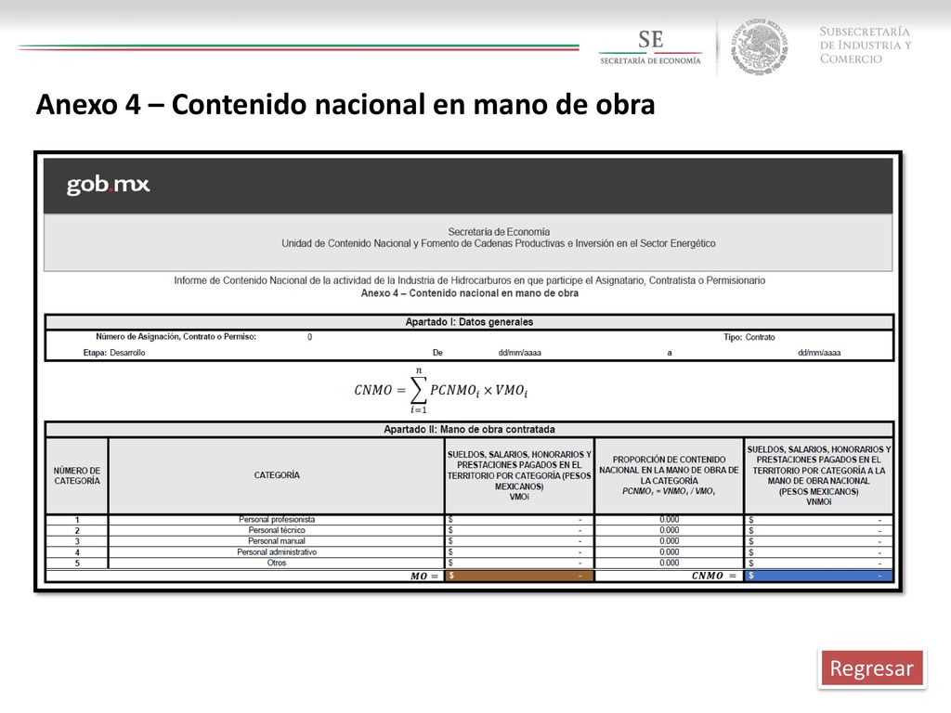This screenshot has width=951, height=713.
Task: Select Apartado II: Mano de obra contratada header
Action: coord(469,429)
